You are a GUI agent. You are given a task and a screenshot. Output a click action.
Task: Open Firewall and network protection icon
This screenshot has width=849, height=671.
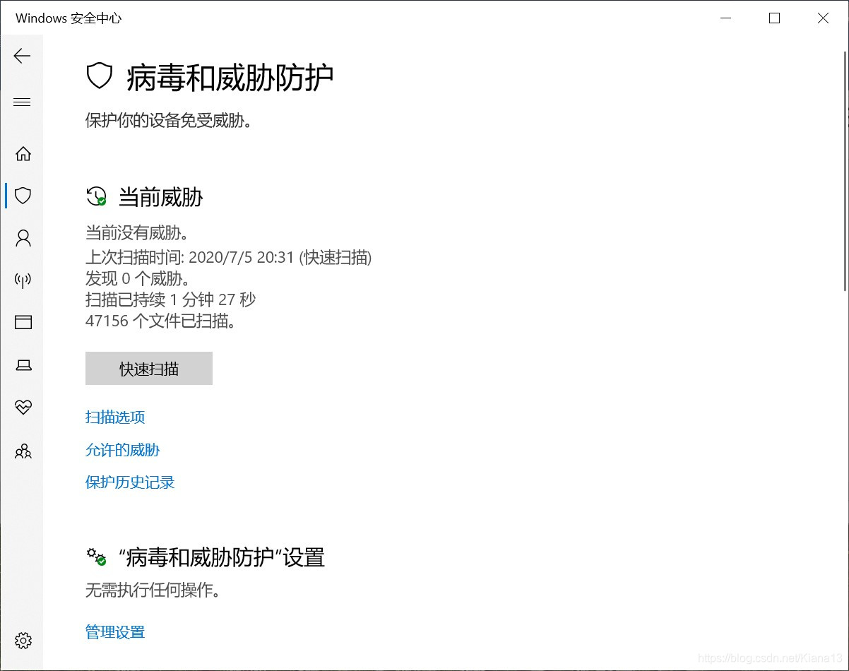click(23, 280)
